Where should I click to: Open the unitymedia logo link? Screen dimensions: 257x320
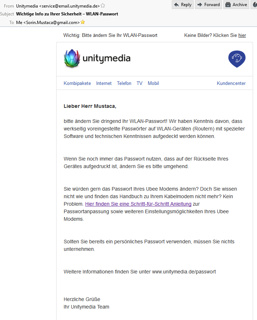pos(97,58)
